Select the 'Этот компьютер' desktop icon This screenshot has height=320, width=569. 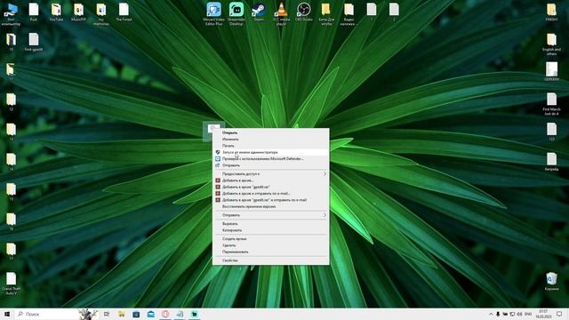[11, 14]
